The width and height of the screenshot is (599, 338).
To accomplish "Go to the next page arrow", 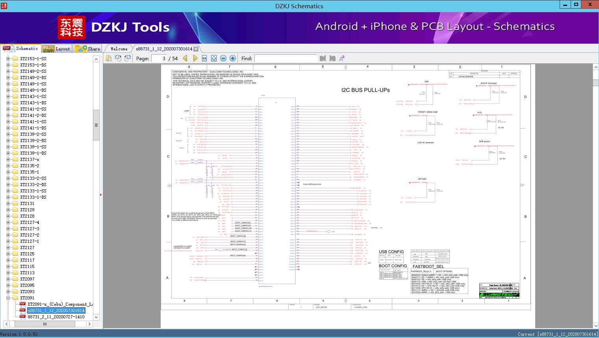I will coord(195,58).
